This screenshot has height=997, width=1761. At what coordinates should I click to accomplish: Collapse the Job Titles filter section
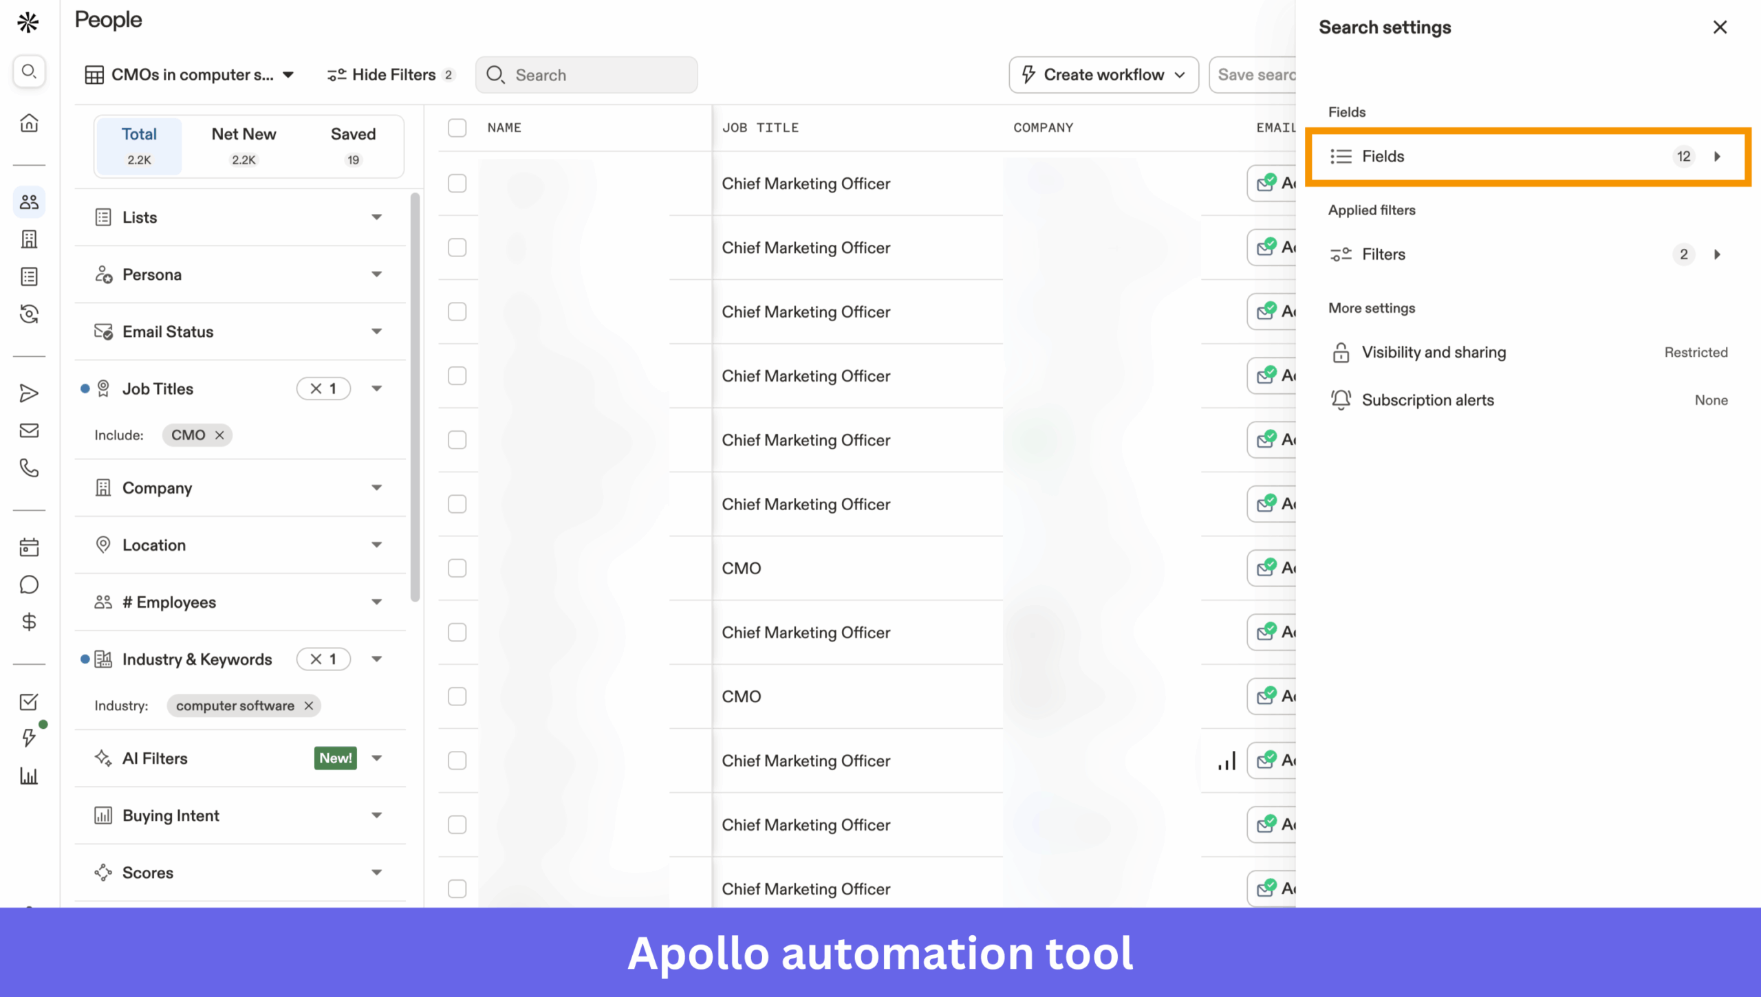376,388
